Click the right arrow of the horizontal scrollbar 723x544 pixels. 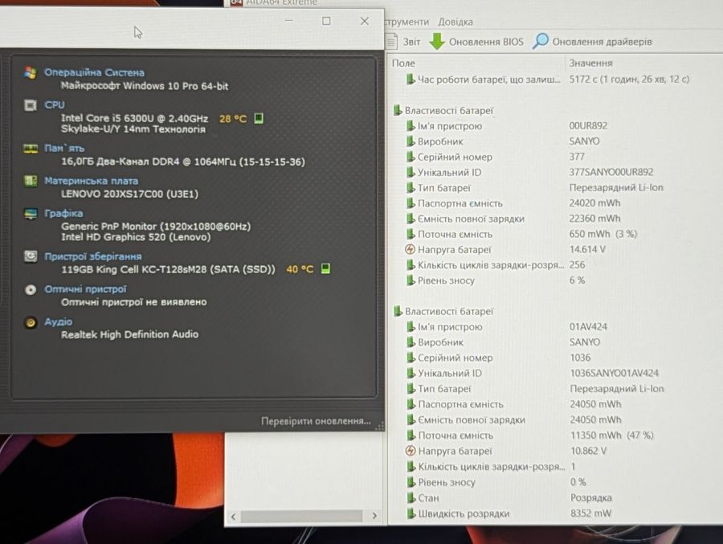coord(374,516)
